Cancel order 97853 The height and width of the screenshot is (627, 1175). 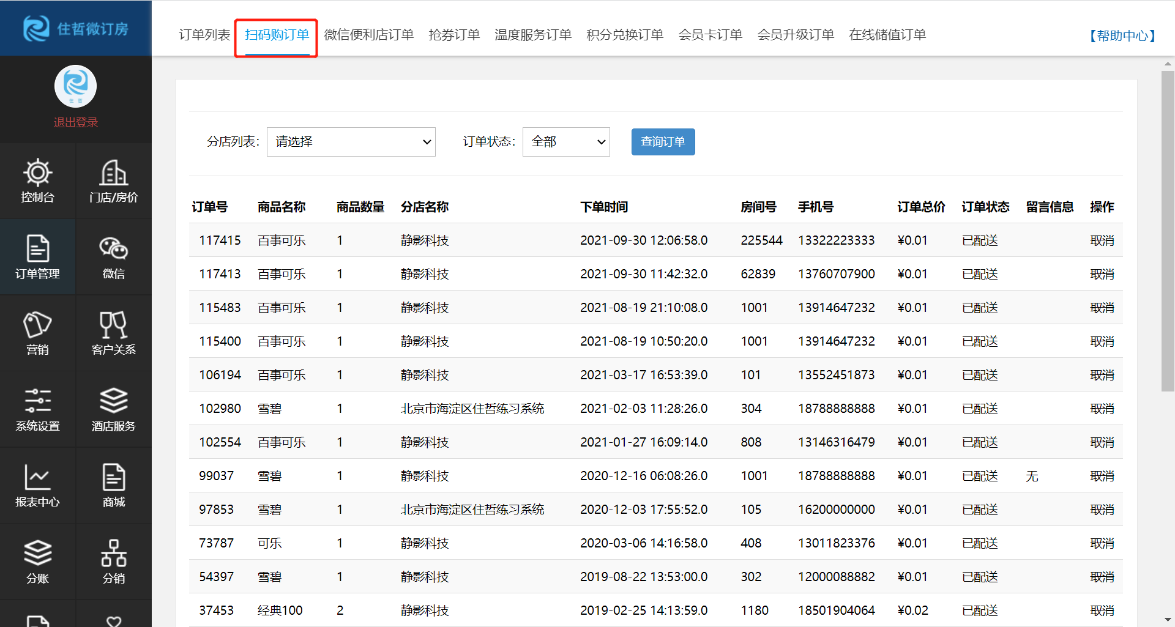1102,510
